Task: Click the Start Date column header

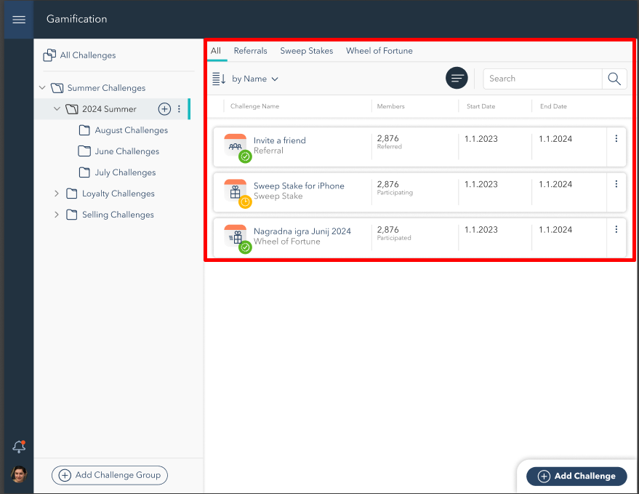Action: [x=481, y=106]
